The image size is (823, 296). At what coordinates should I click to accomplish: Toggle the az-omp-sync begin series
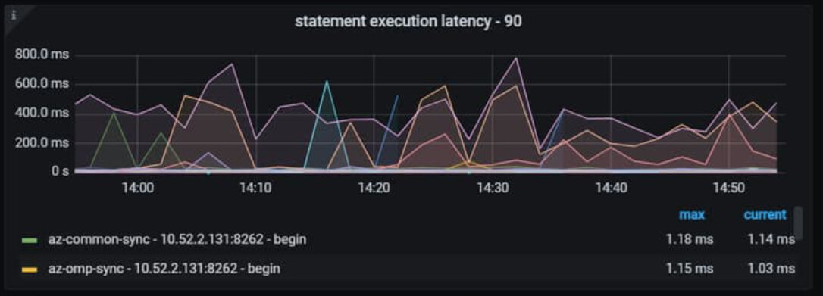coord(164,269)
